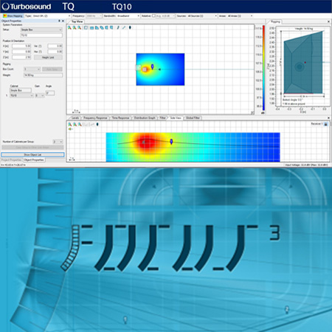Click the light diagonal line icon in Top View toolbar
The width and height of the screenshot is (332, 332).
coord(124,28)
